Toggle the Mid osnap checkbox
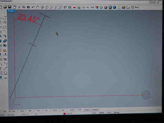The width and height of the screenshot is (164, 123). [x=27, y=111]
